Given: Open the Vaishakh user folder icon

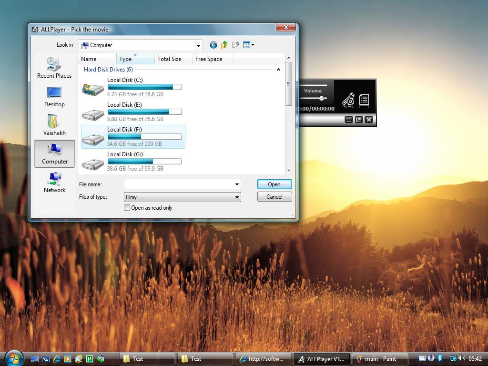Looking at the screenshot, I should pyautogui.click(x=54, y=124).
